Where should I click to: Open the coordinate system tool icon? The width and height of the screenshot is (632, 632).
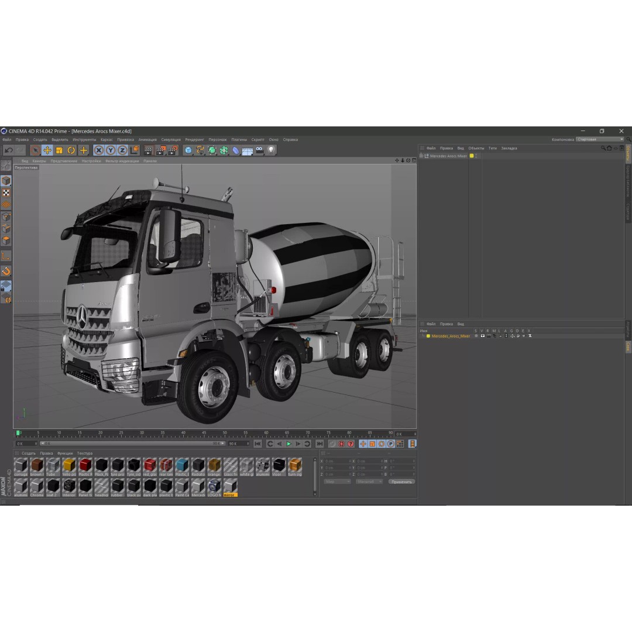(135, 150)
